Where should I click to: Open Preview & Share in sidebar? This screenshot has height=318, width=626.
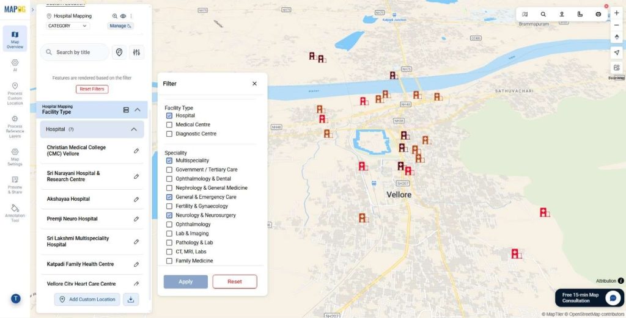(x=15, y=184)
